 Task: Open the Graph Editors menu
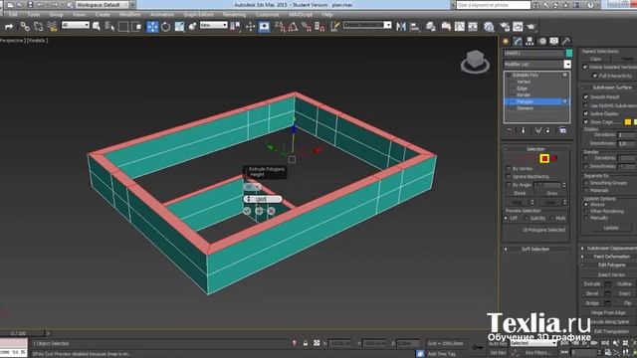[x=198, y=15]
